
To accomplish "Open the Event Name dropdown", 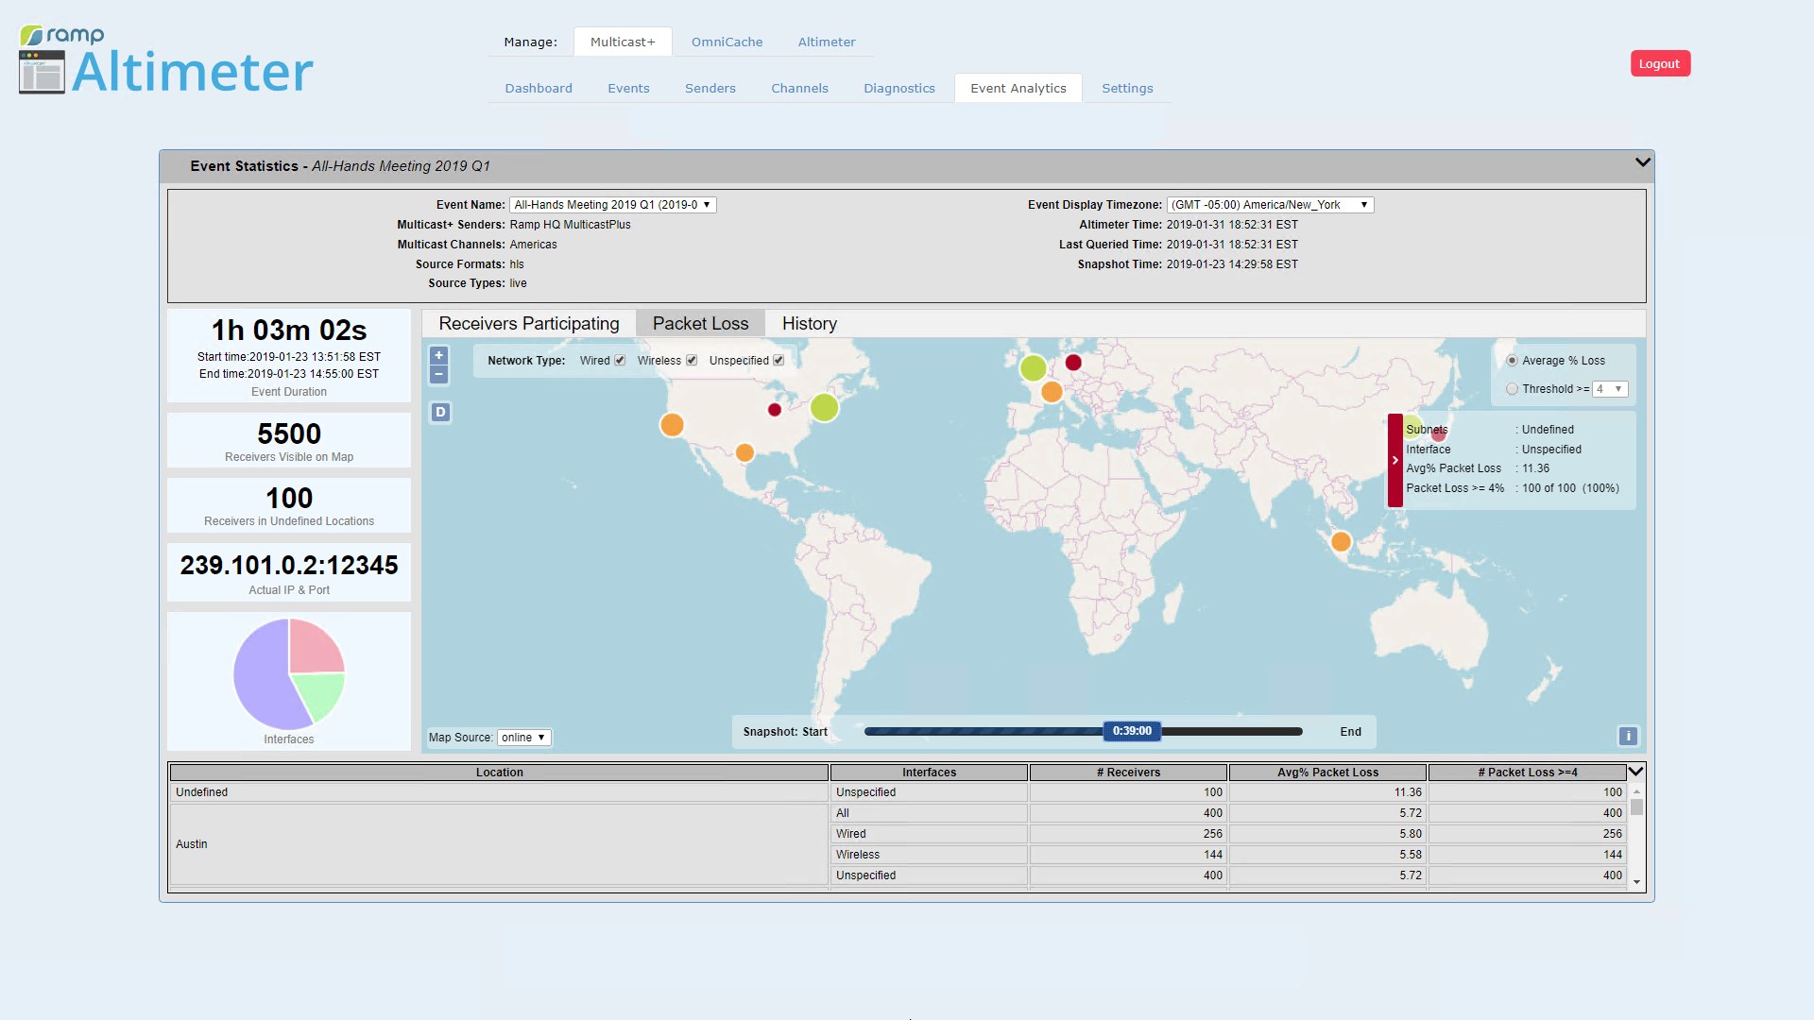I will point(612,205).
